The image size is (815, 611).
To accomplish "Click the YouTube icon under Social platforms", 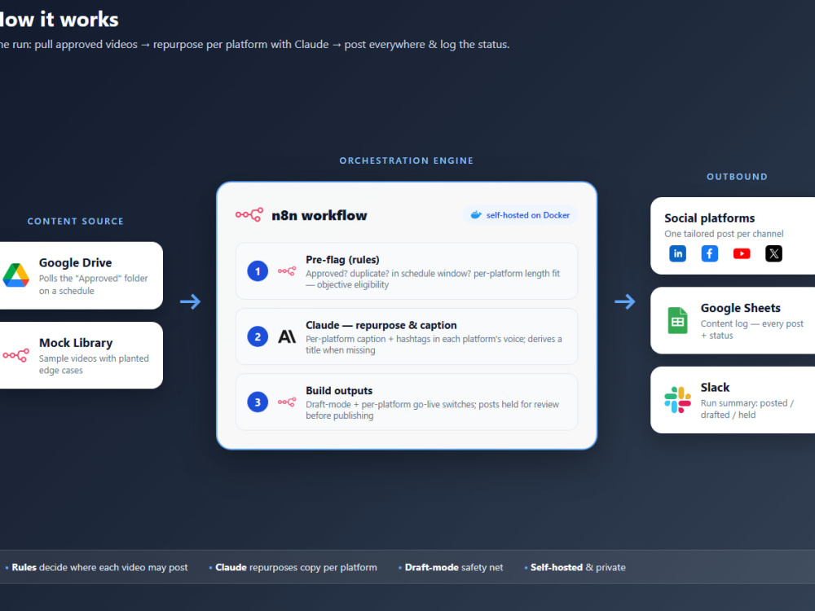I will [742, 253].
